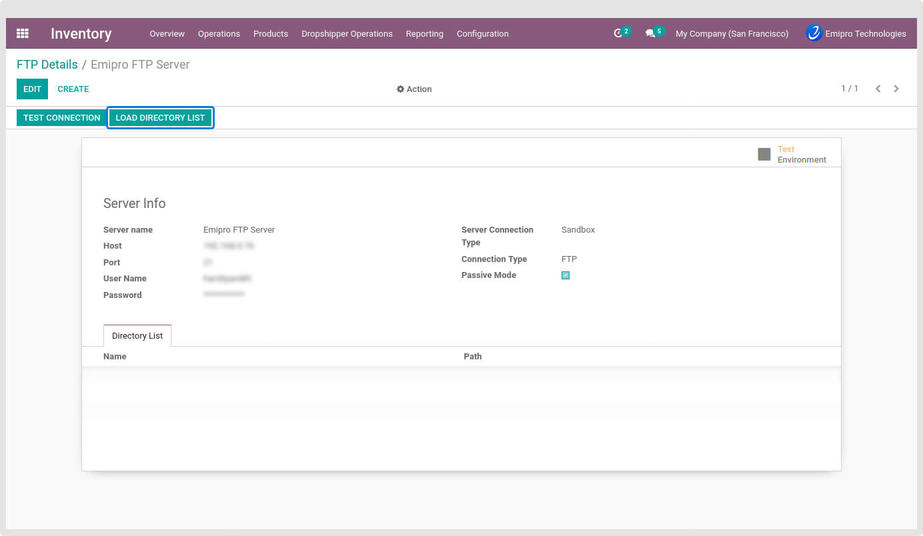The image size is (923, 536).
Task: Click the Emipro Technologies user avatar
Action: pos(814,33)
